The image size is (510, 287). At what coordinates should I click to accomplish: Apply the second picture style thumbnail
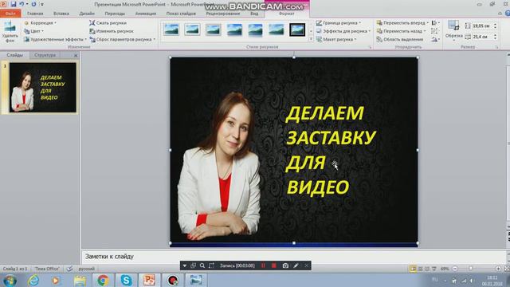pyautogui.click(x=192, y=29)
